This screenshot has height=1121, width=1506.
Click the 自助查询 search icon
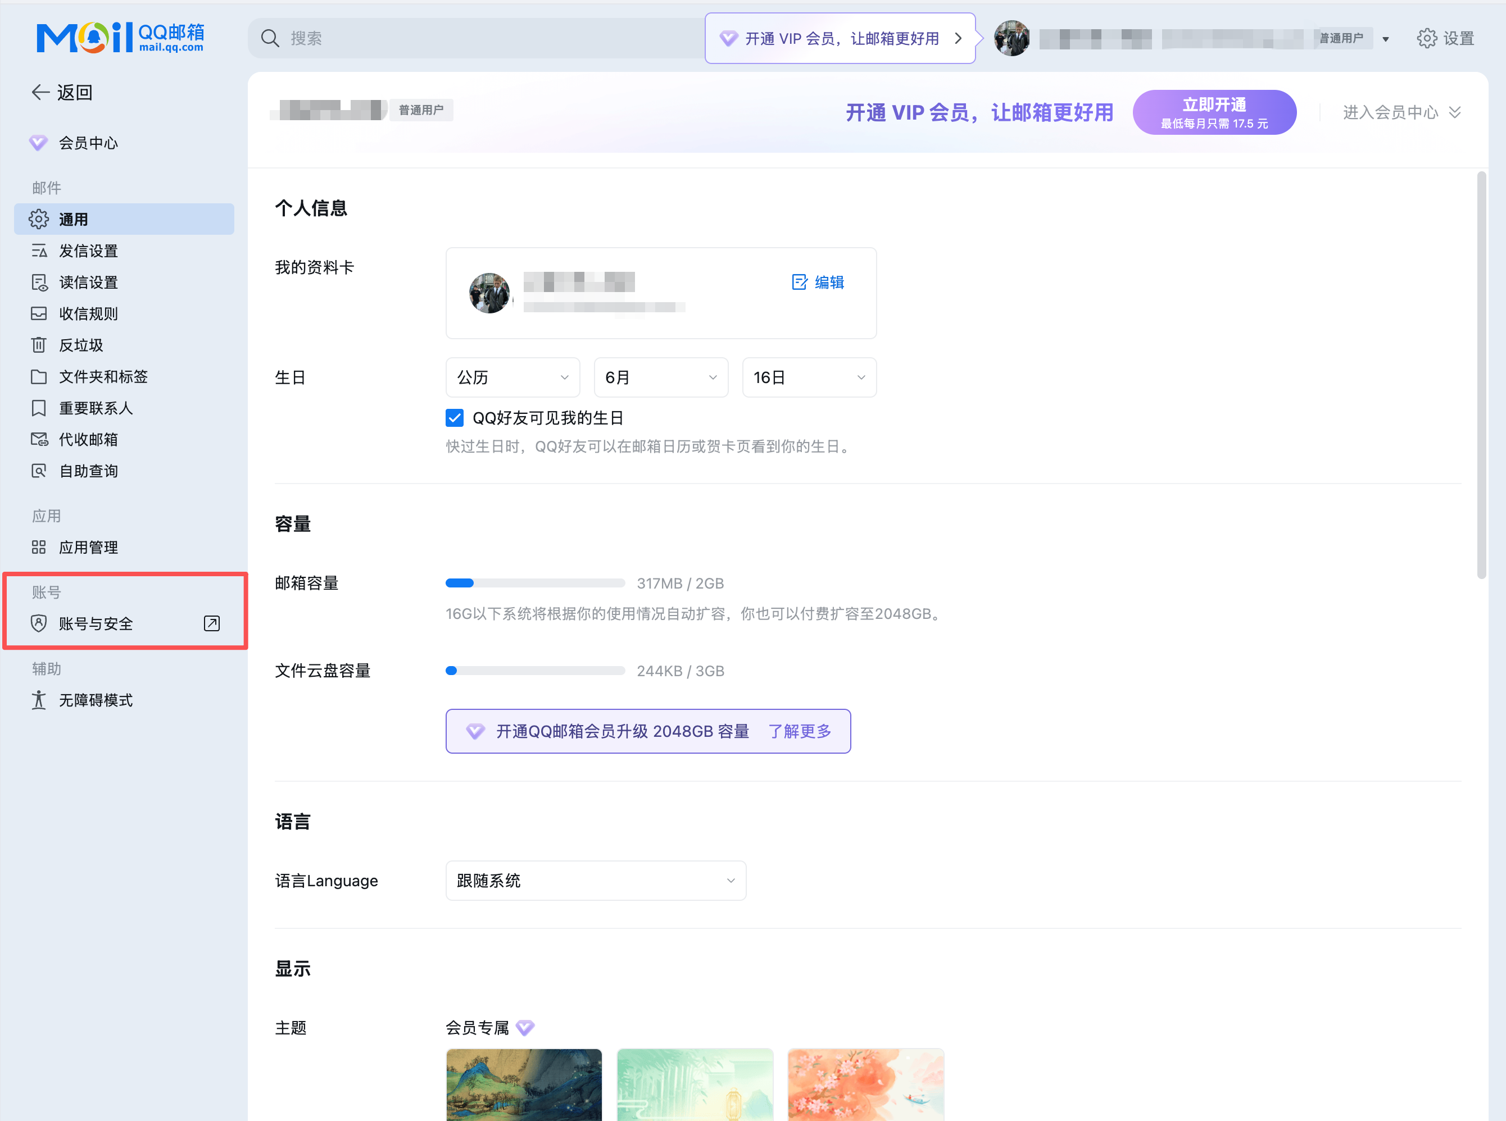(39, 471)
